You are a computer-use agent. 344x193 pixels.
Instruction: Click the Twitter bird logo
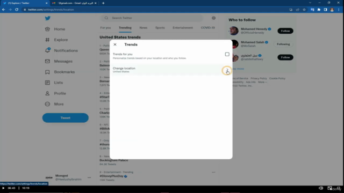(x=48, y=18)
